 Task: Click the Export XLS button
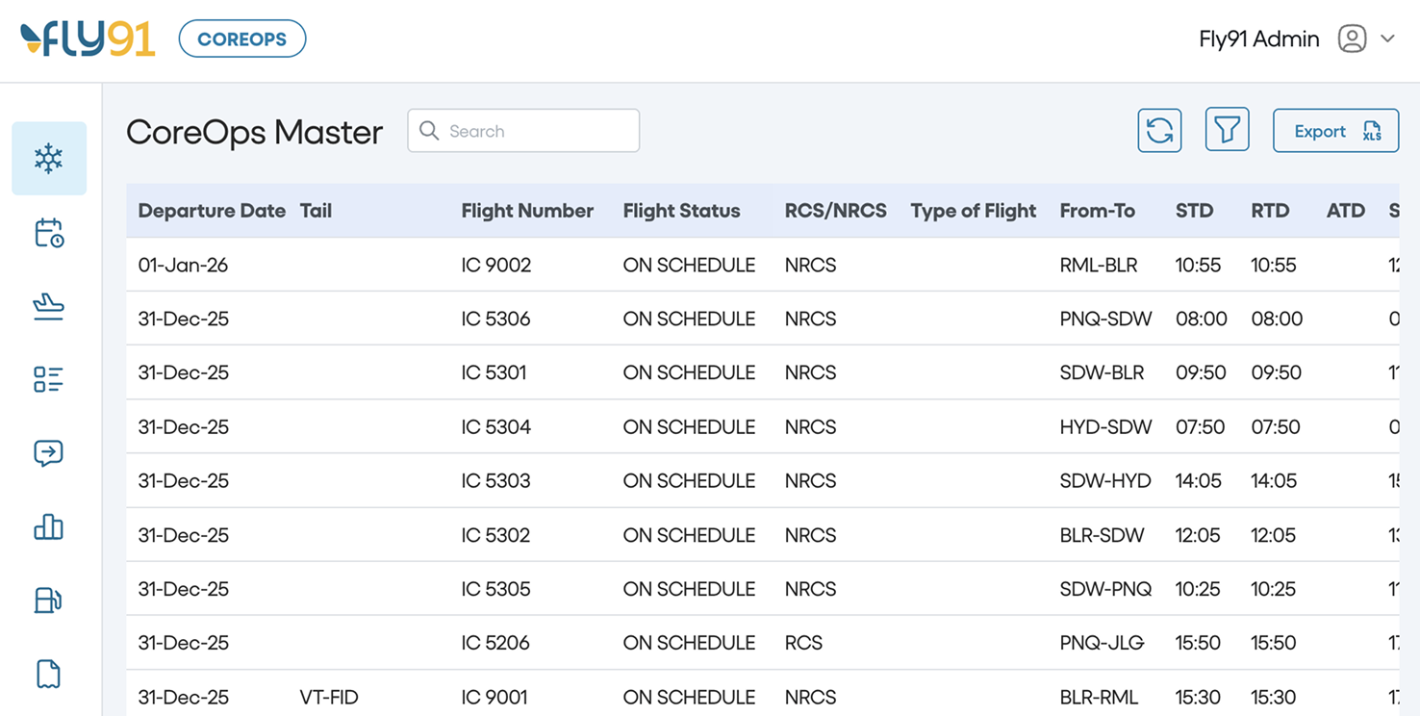tap(1335, 130)
